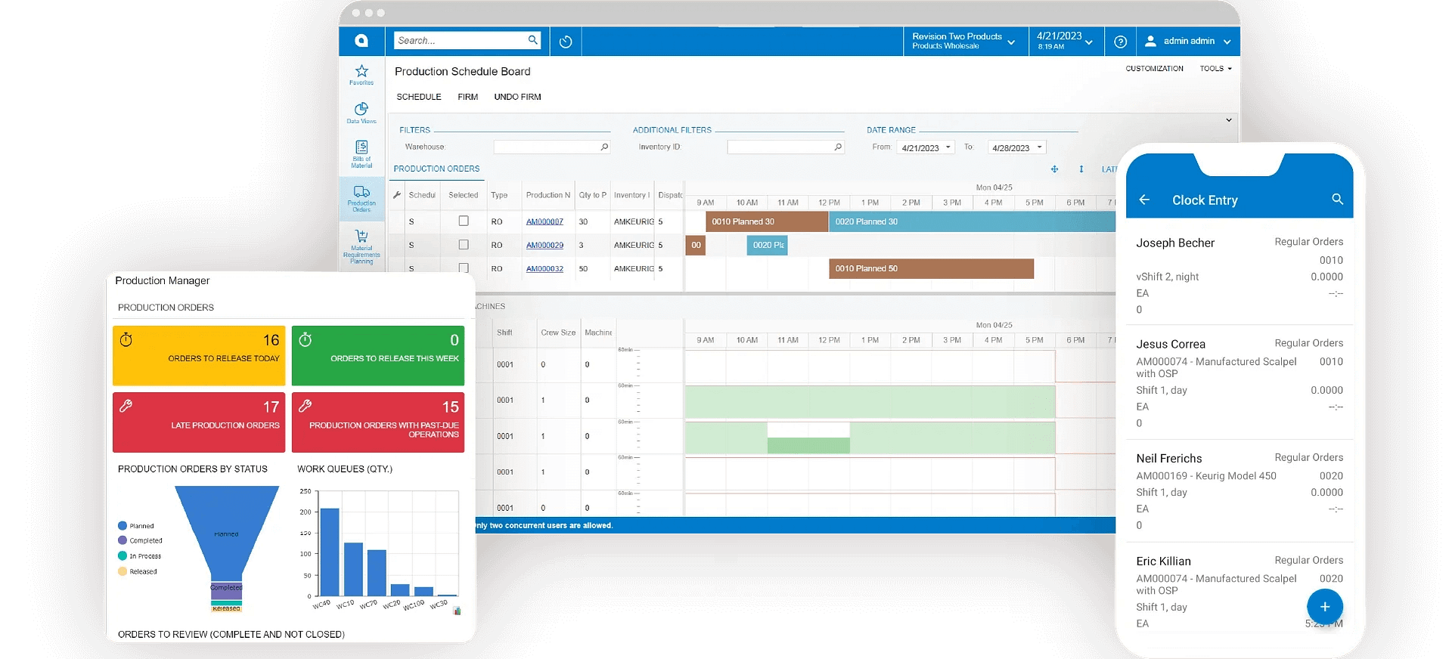
Task: Select the checkbox for order AM000032
Action: tap(464, 268)
